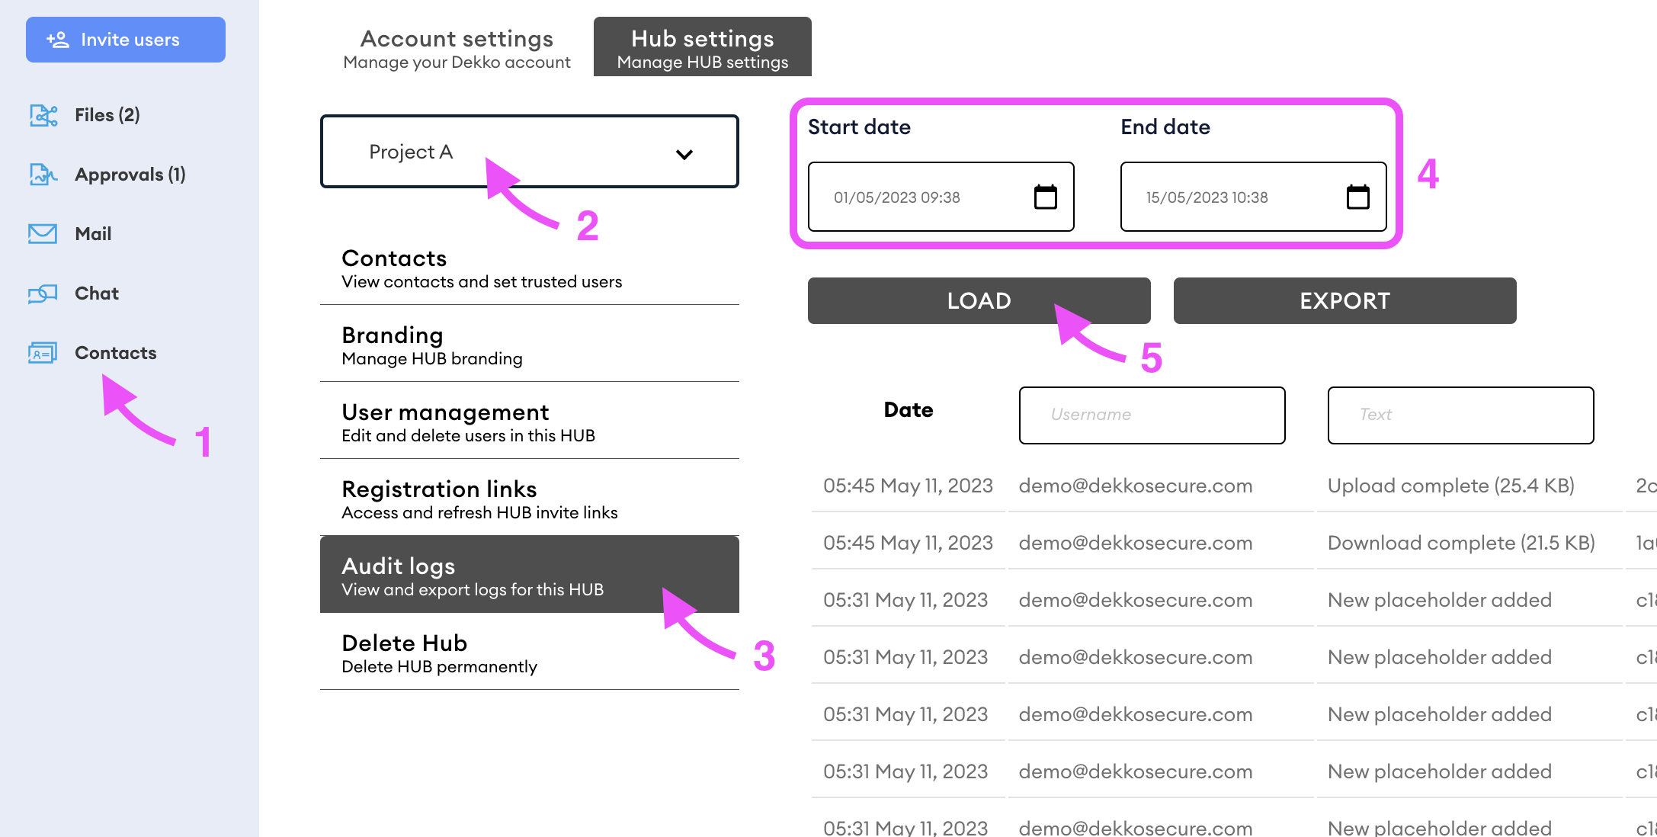Screen dimensions: 1657x837
Task: Click the Text filter field
Action: 1461,415
